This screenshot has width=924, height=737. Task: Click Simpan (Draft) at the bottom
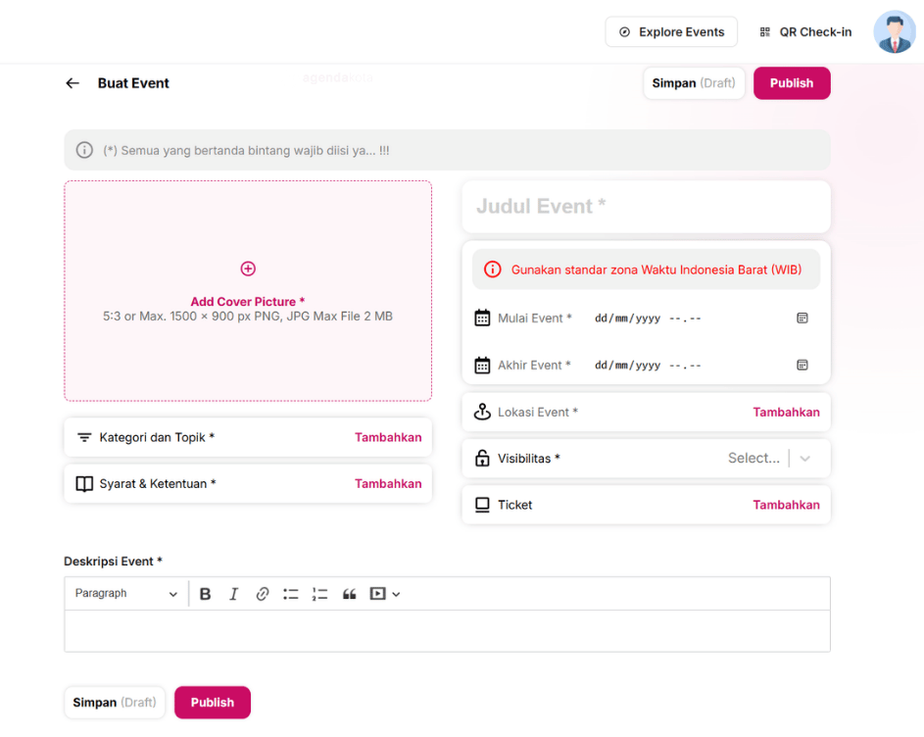pos(114,703)
